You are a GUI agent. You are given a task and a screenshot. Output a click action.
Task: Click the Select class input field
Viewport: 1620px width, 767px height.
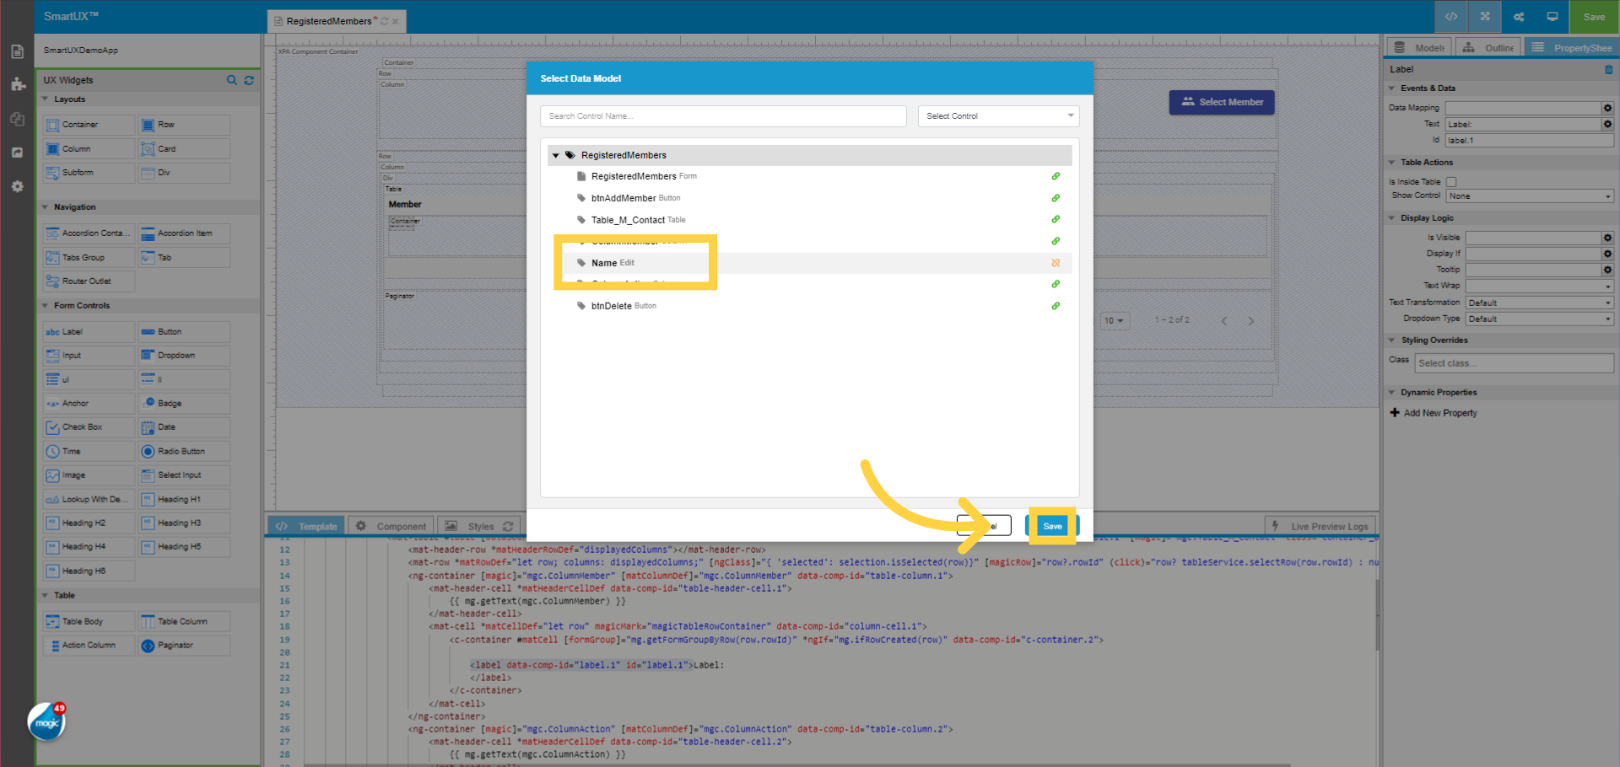click(x=1515, y=363)
